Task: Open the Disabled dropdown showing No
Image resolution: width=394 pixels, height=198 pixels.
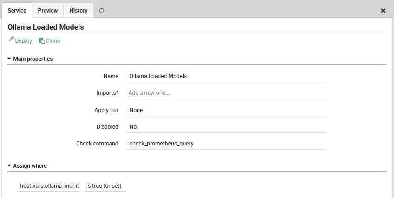Action: (226, 127)
